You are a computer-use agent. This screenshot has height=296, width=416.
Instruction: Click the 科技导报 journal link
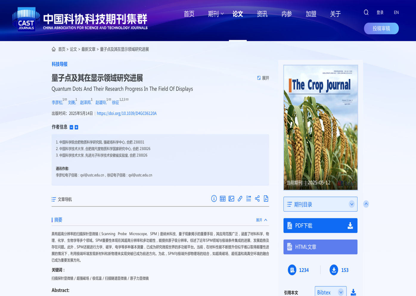pyautogui.click(x=60, y=64)
